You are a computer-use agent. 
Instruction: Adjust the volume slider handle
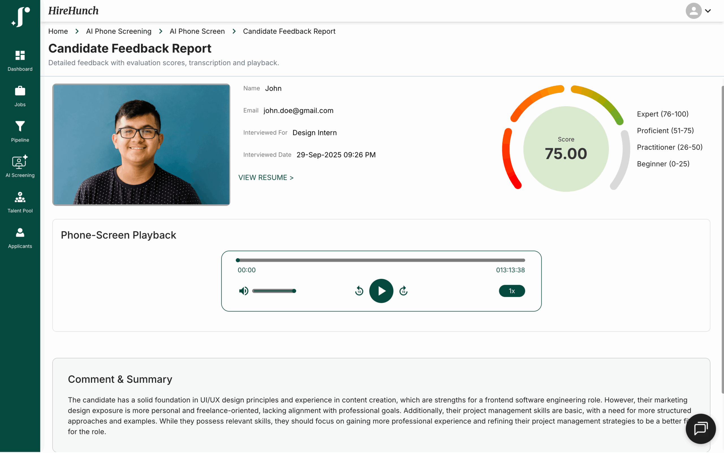coord(294,291)
